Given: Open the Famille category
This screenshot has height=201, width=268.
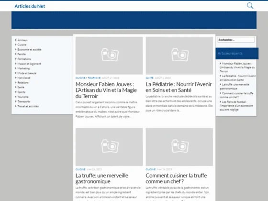Looking at the screenshot, I should pyautogui.click(x=22, y=54).
